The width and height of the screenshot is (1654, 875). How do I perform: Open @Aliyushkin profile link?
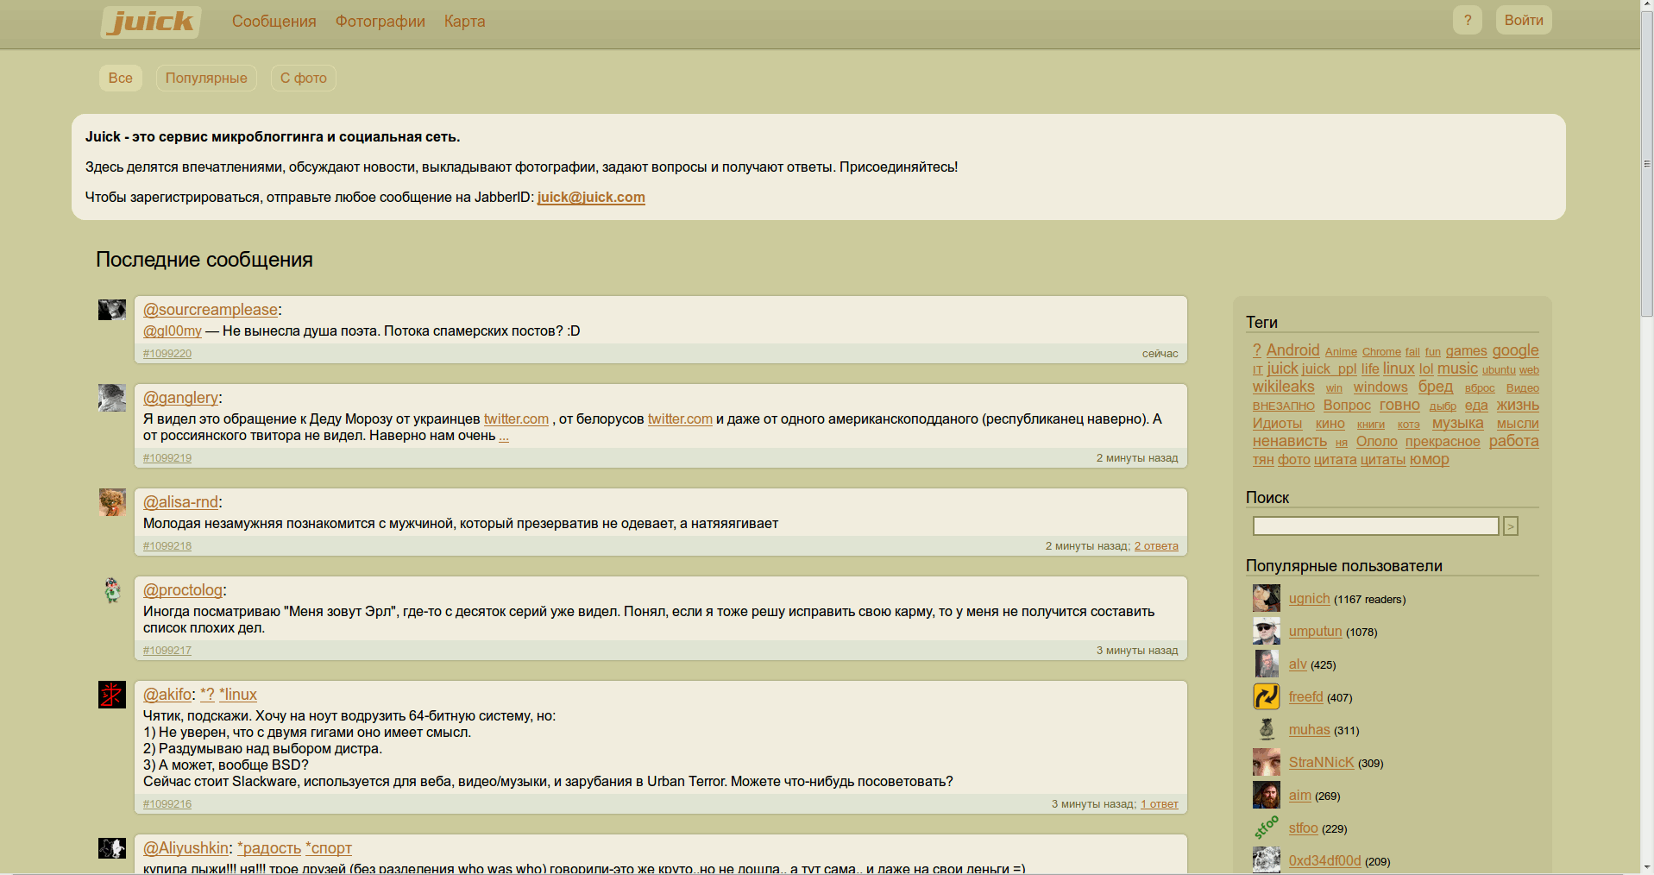pos(186,848)
